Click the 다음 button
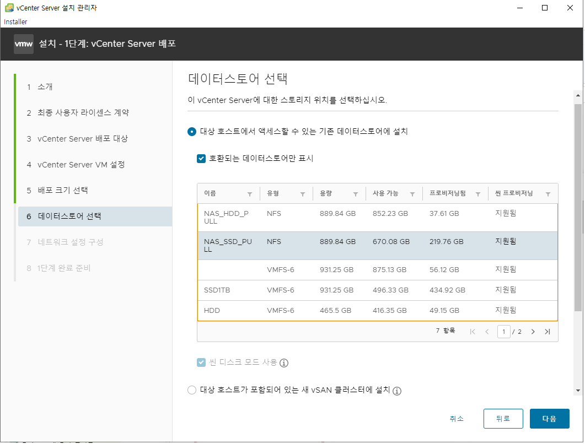 [549, 419]
